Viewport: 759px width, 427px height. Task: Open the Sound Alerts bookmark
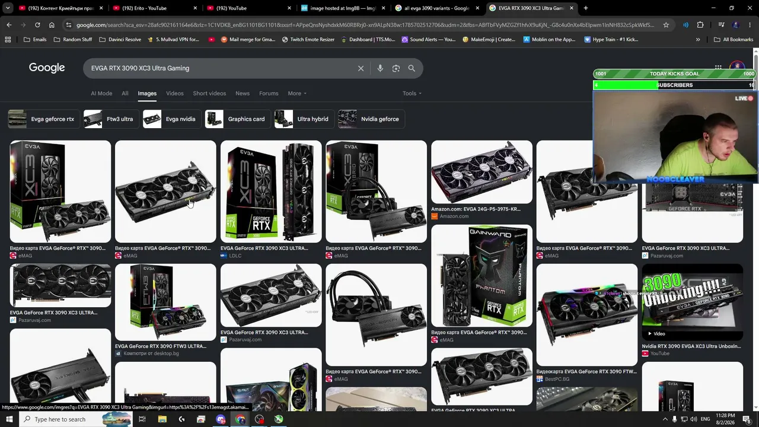coord(429,40)
